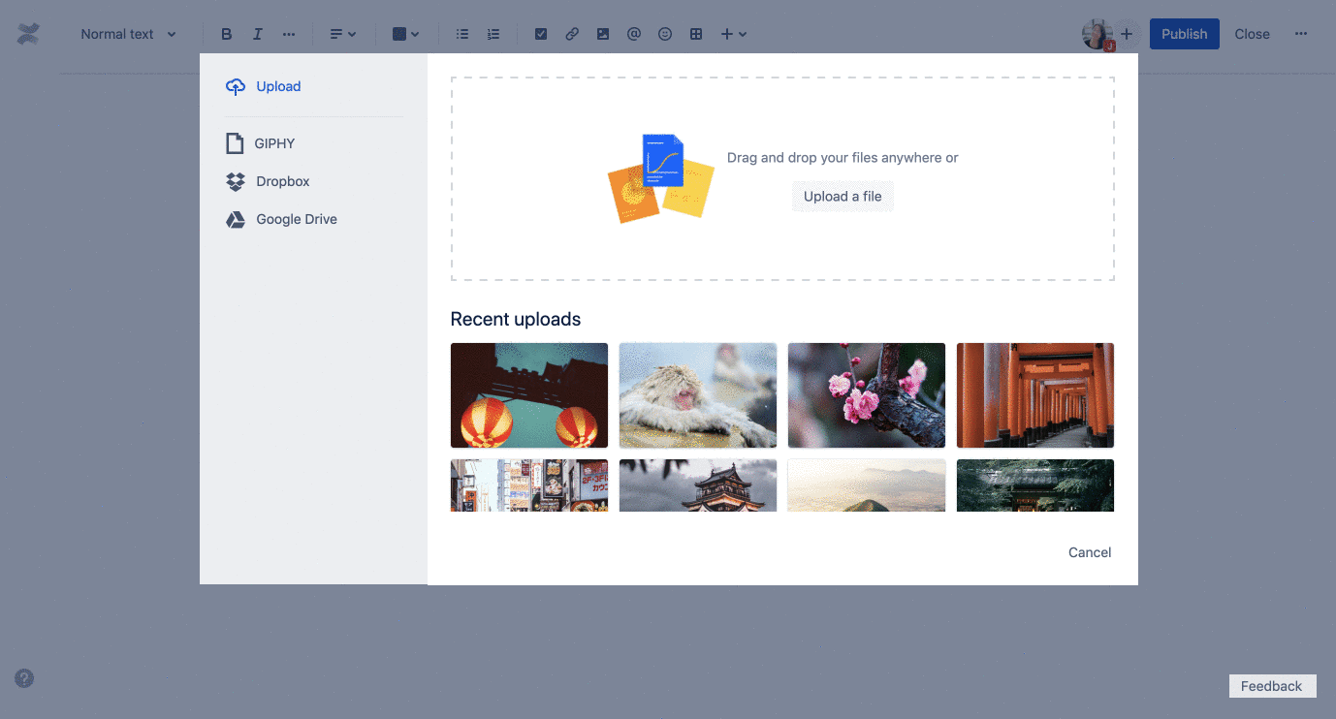Cancel the media picker dialog
The height and width of the screenshot is (719, 1336).
click(1090, 552)
